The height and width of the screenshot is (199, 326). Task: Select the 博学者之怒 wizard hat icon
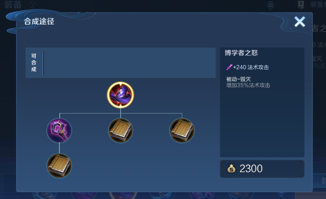(x=120, y=95)
